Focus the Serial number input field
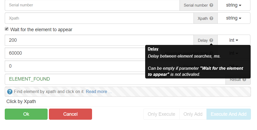 click(93, 5)
